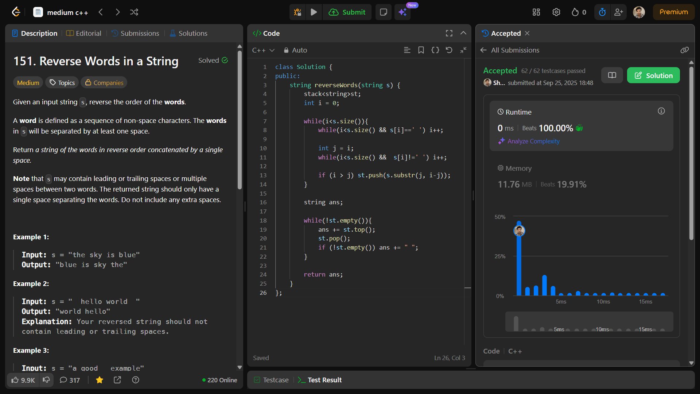Click the runtime distribution range slider bar
The image size is (700, 394).
tap(589, 322)
